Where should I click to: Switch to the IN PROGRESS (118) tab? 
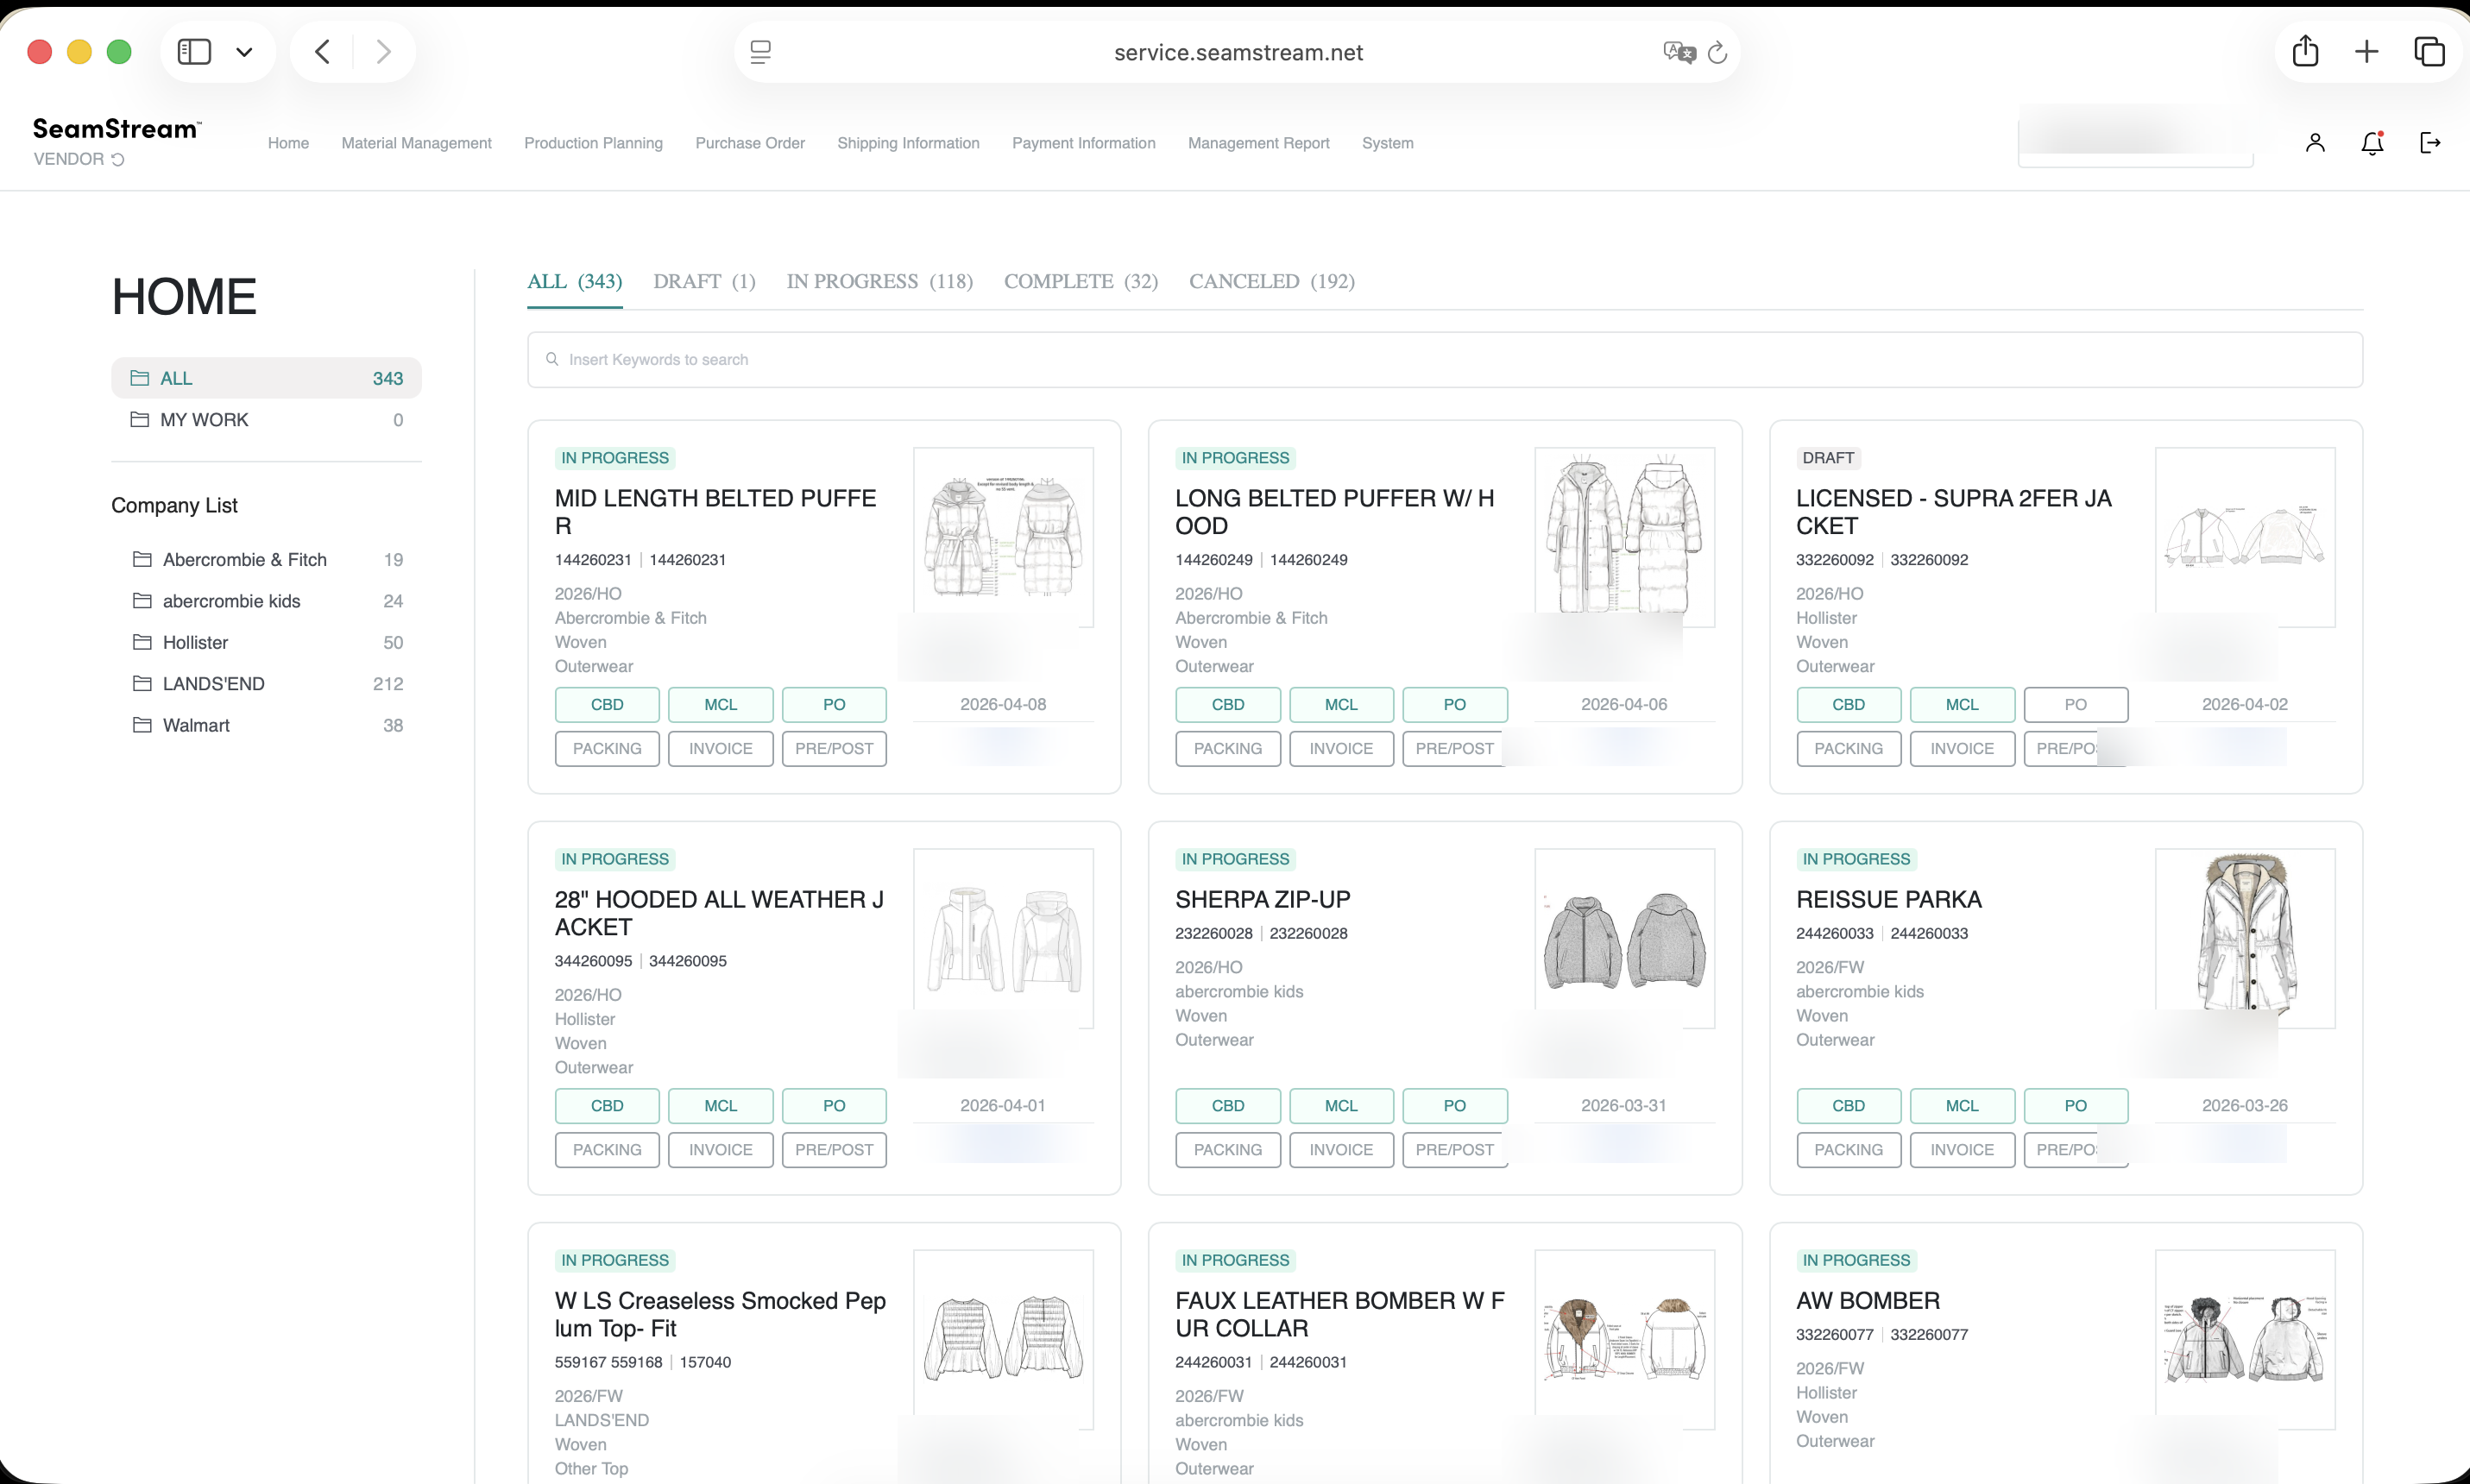(879, 282)
